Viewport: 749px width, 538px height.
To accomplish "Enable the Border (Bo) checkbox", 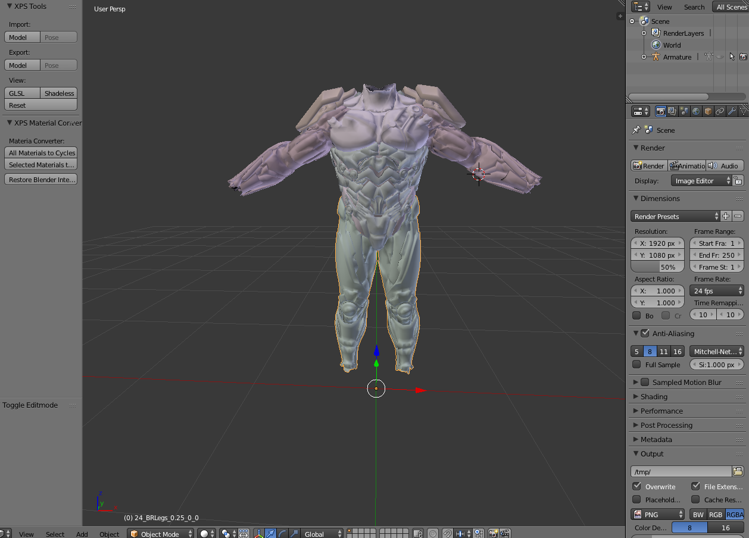I will 636,315.
